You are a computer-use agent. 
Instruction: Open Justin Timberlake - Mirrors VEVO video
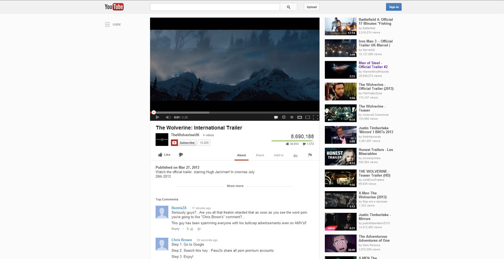(375, 217)
